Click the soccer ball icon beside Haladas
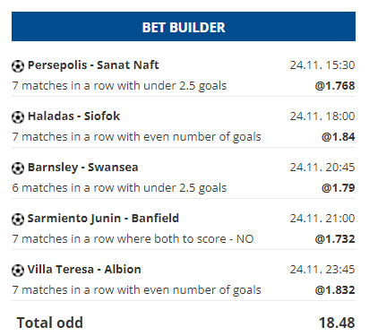This screenshot has height=336, width=369. 18,117
